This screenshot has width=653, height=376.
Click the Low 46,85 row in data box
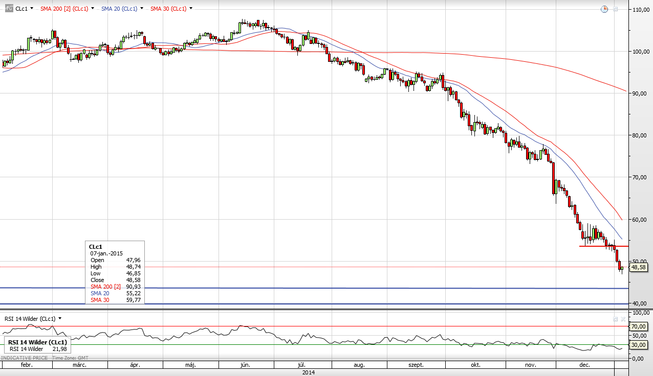[115, 273]
